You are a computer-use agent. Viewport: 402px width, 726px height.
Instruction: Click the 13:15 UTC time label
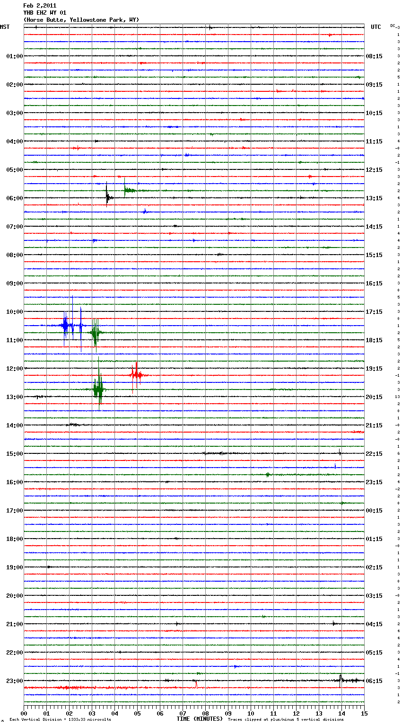(374, 198)
